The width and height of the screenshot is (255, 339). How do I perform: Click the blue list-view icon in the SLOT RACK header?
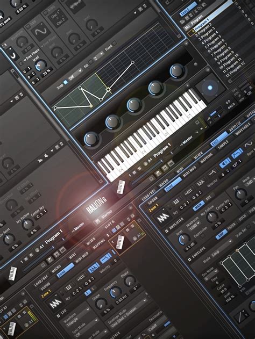(115, 229)
